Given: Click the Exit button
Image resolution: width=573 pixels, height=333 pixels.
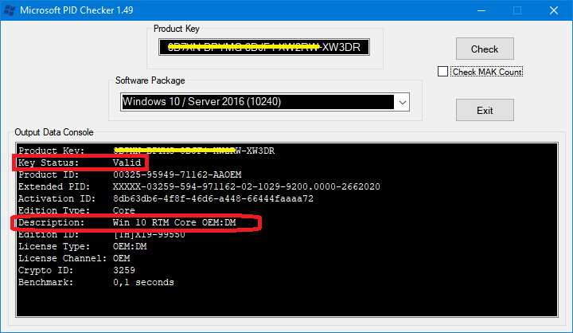Looking at the screenshot, I should (485, 110).
